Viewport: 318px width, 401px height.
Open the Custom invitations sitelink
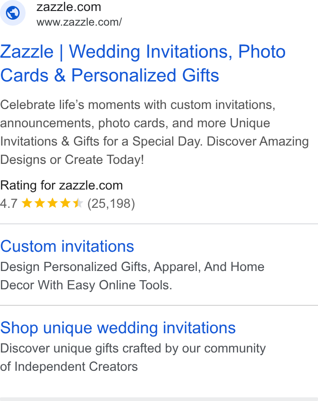67,246
